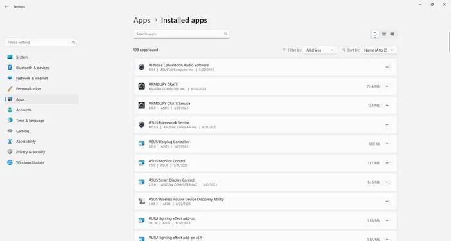Open the Sort by Name (A to Z) dropdown
Viewport: 451px width, 241px height.
(379, 50)
